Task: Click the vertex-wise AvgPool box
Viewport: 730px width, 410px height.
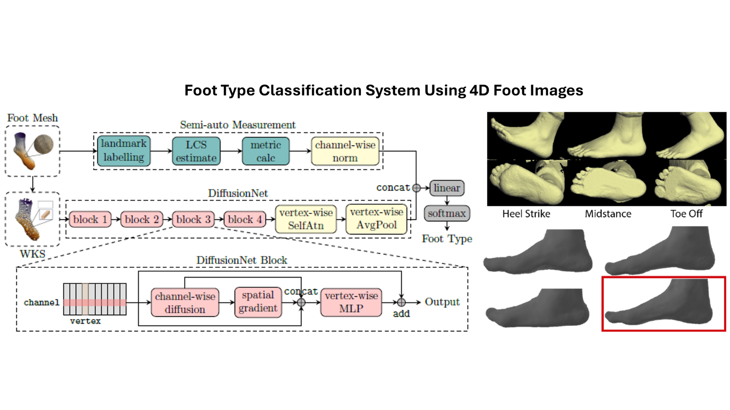Action: (376, 219)
